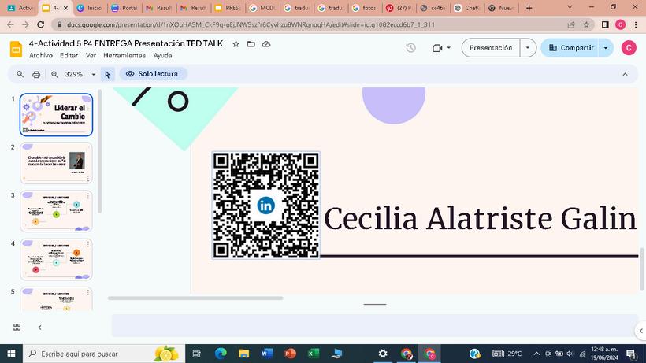Go back in browser history
Screen dimensions: 646x363
11,24
